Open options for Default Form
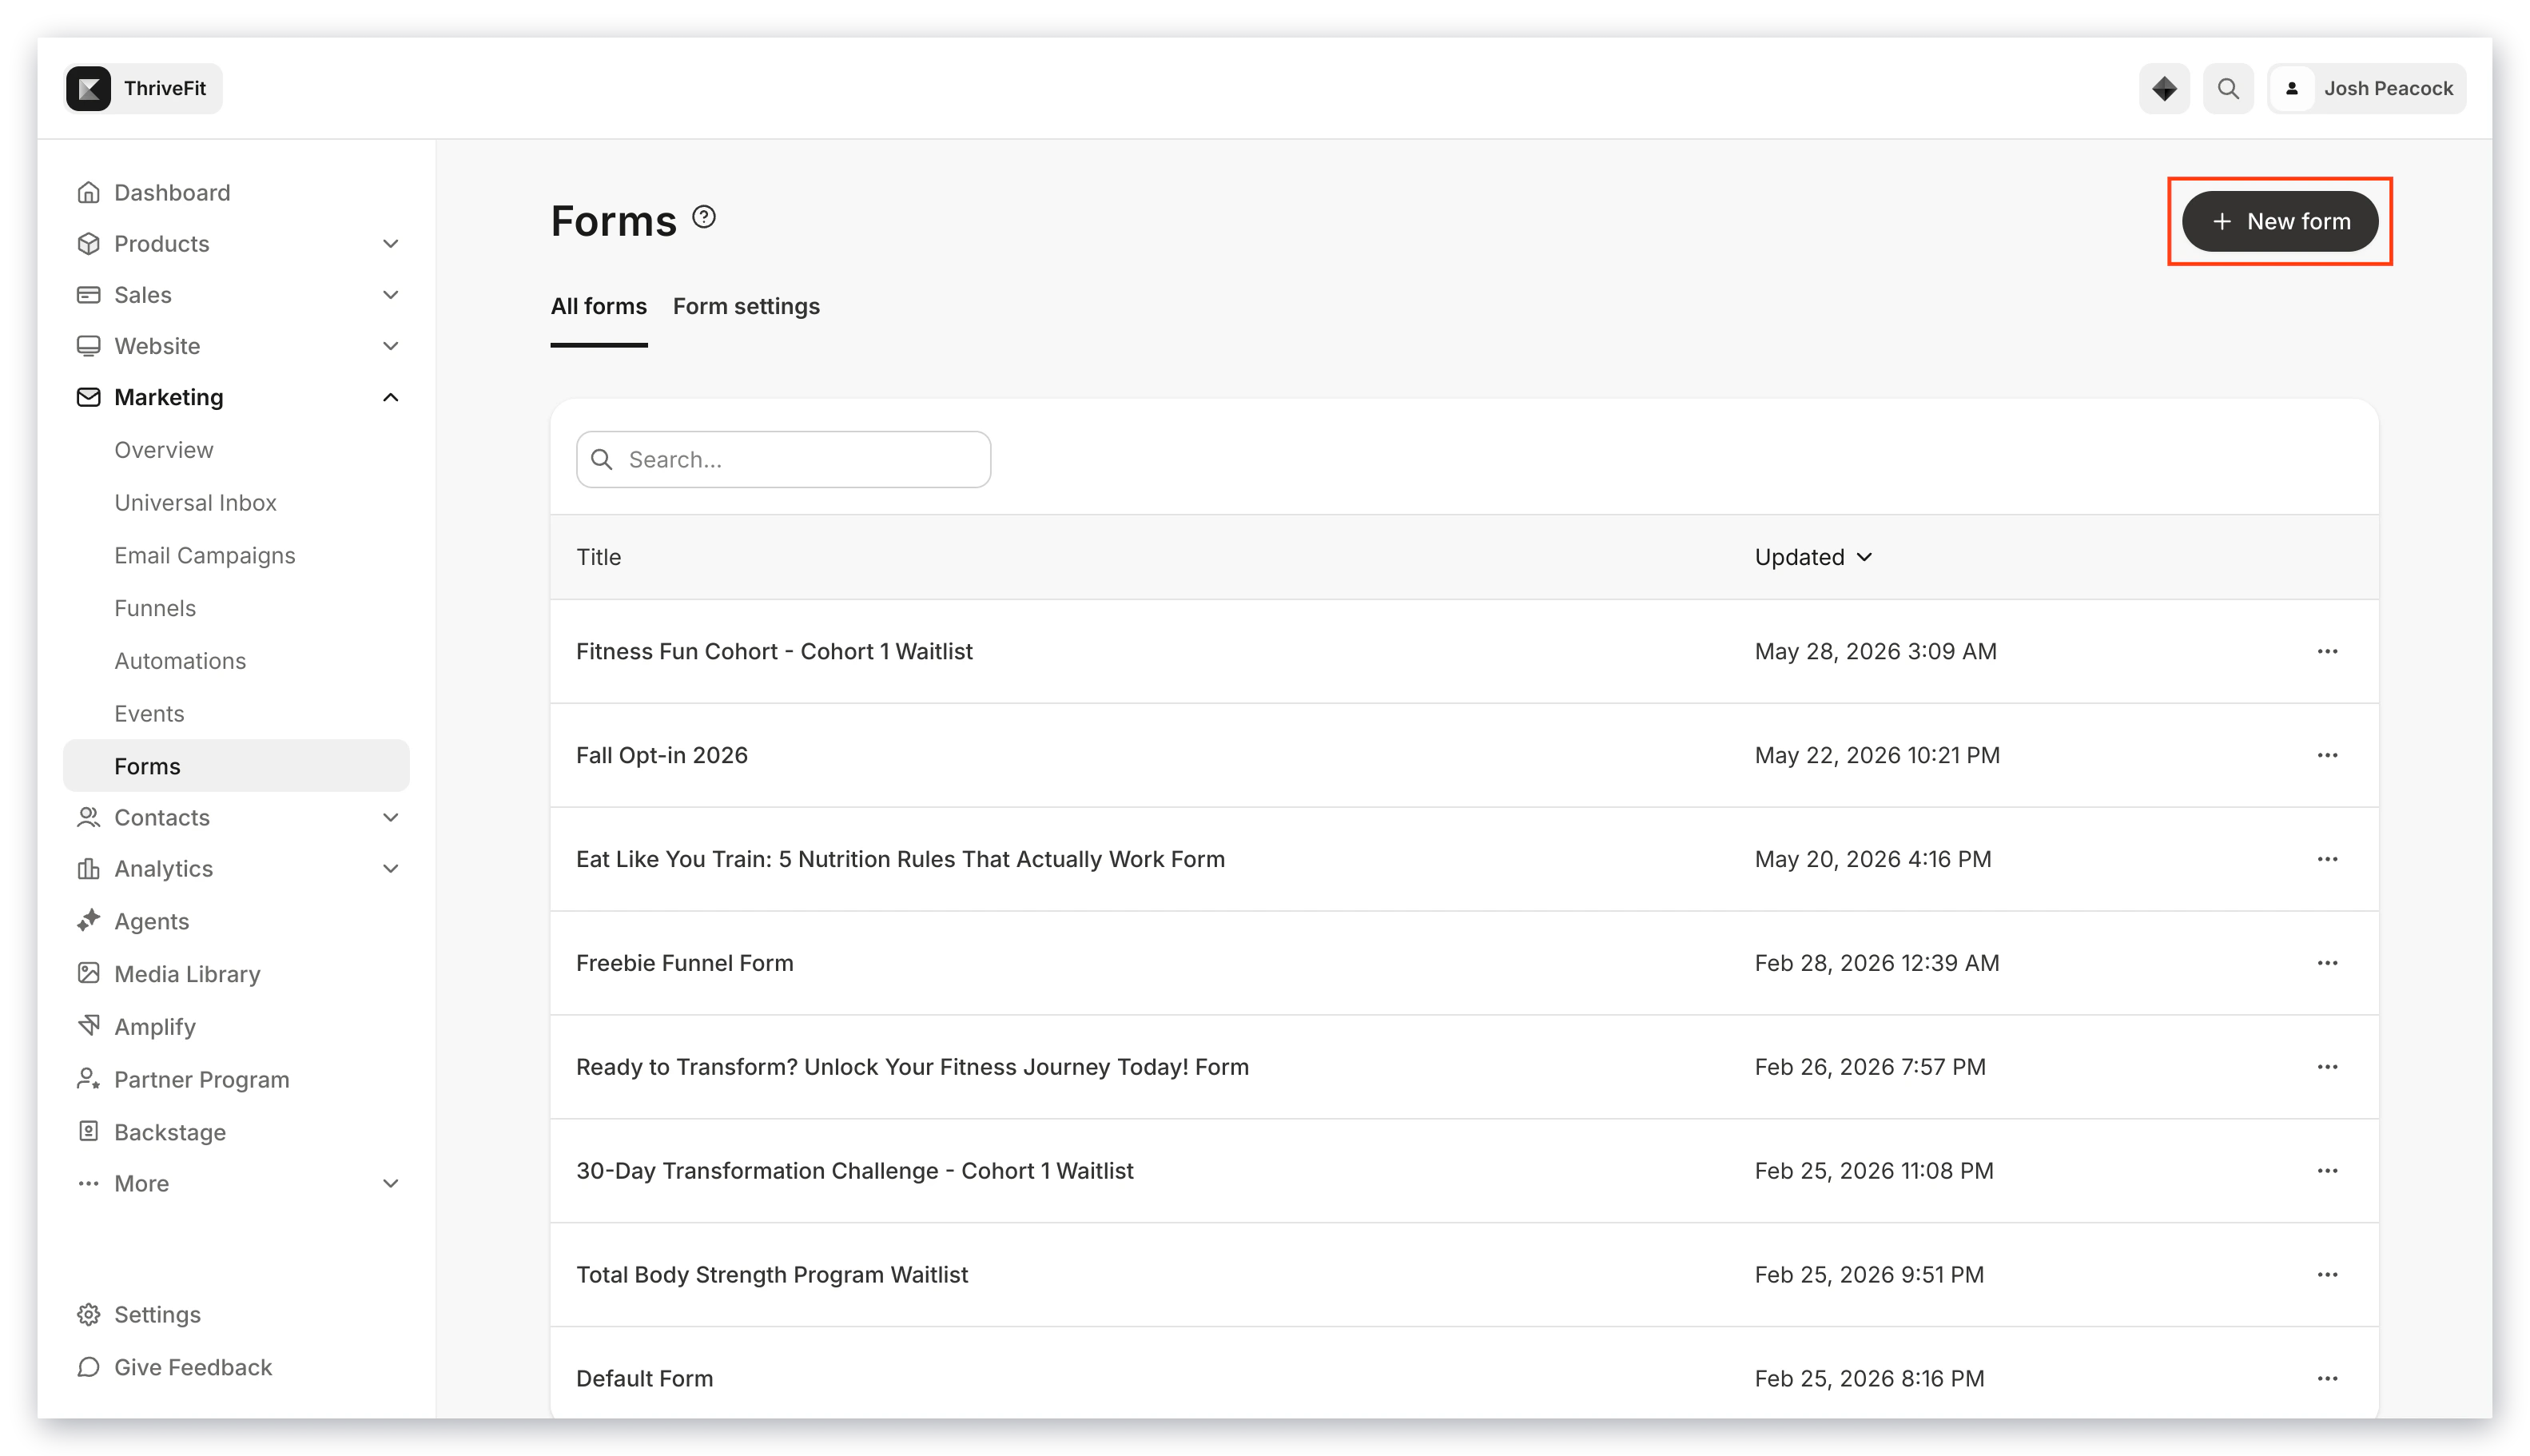Image resolution: width=2530 pixels, height=1456 pixels. 2326,1378
